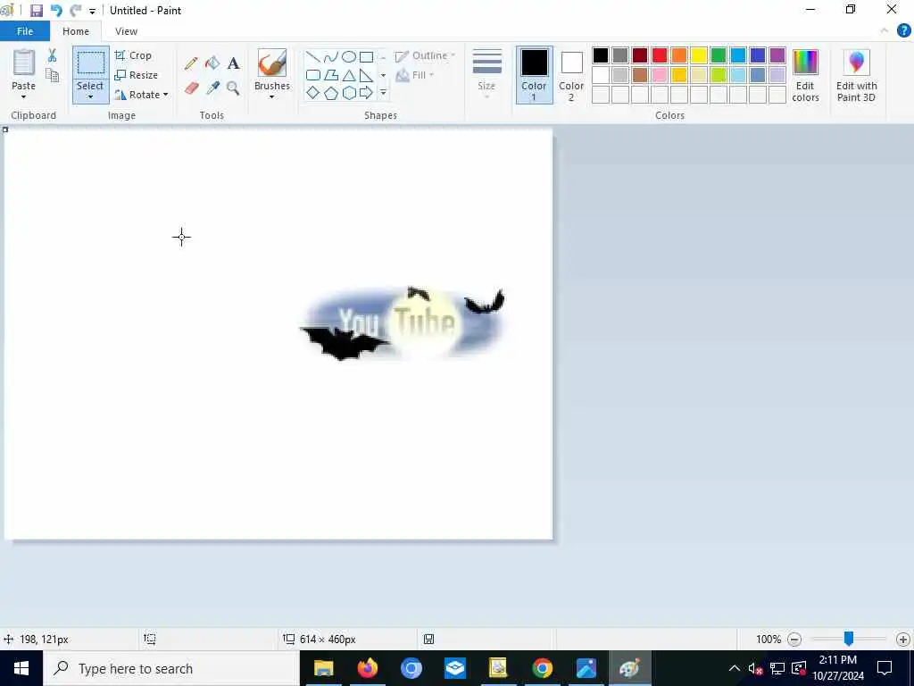Select the Pencil tool
This screenshot has height=686, width=914.
click(191, 63)
